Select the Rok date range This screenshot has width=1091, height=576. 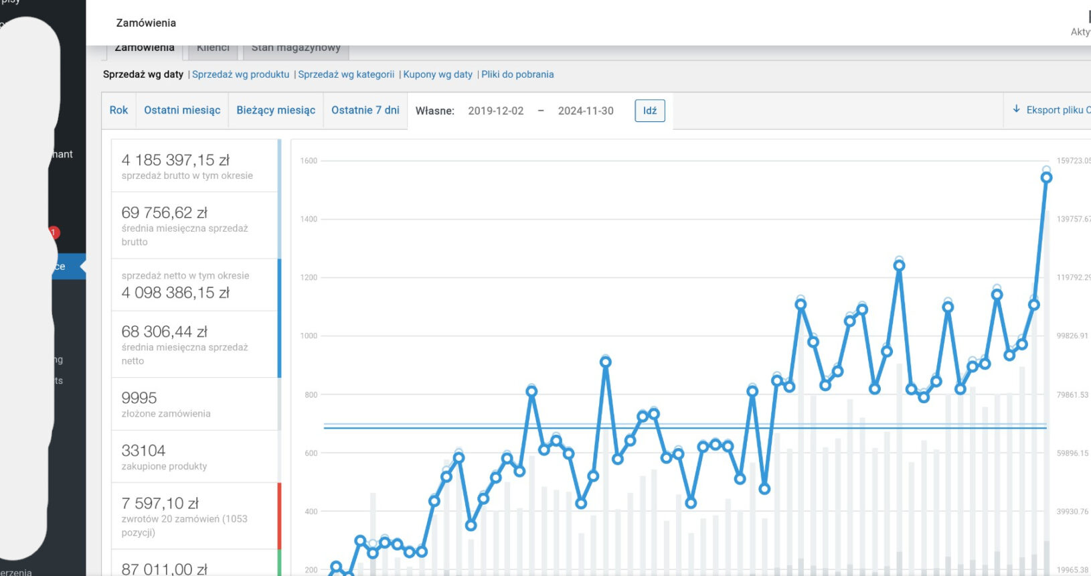click(x=118, y=111)
